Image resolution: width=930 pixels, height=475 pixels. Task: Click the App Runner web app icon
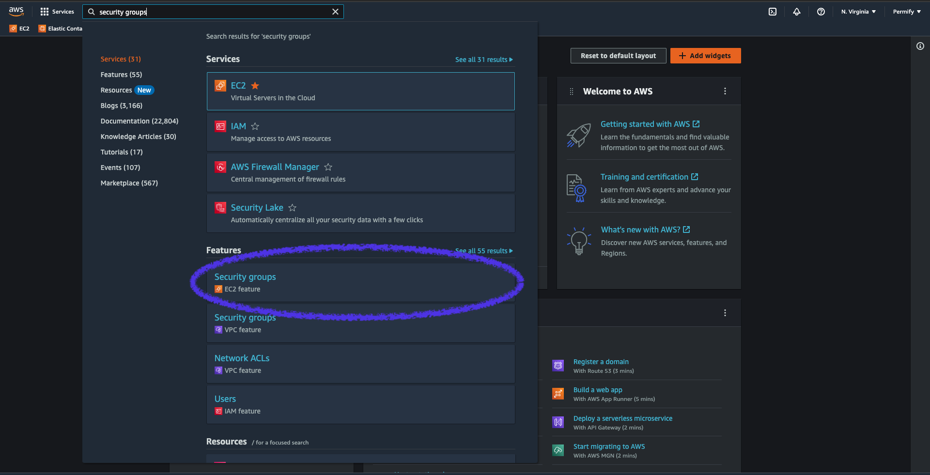point(558,394)
